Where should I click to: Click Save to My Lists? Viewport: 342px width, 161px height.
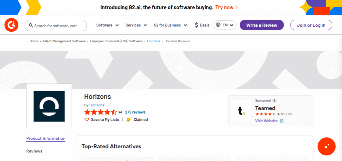[x=105, y=119]
